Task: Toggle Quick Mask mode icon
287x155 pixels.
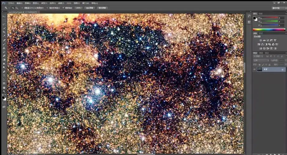Action: tap(4, 103)
